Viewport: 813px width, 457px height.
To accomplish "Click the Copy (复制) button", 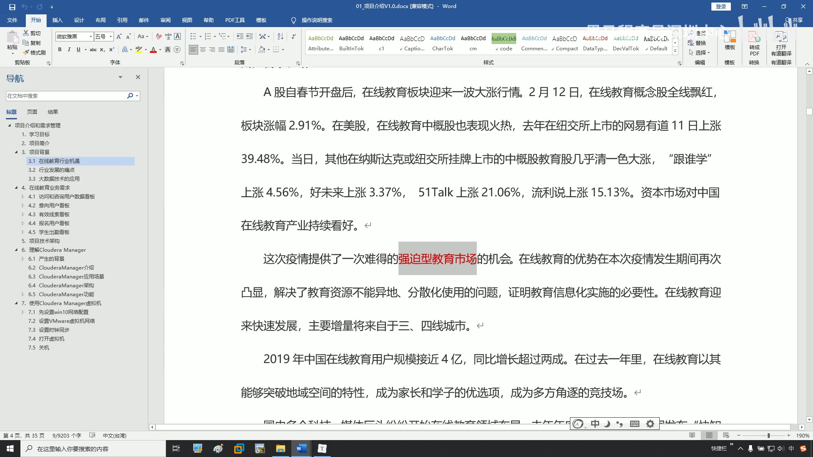I will [32, 43].
